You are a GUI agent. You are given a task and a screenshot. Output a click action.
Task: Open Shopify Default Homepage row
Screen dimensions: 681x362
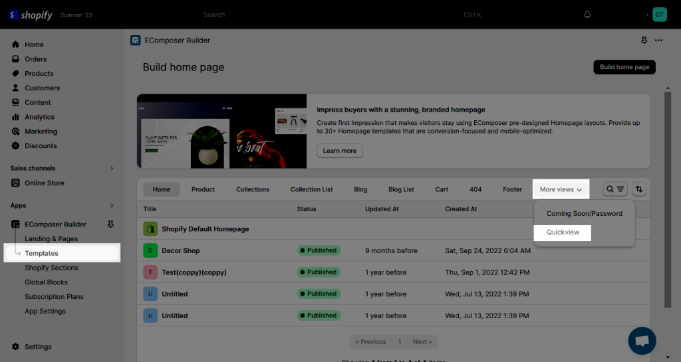pos(394,228)
